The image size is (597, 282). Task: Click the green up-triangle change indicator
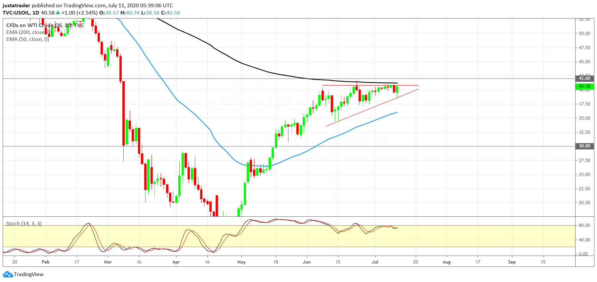click(58, 13)
